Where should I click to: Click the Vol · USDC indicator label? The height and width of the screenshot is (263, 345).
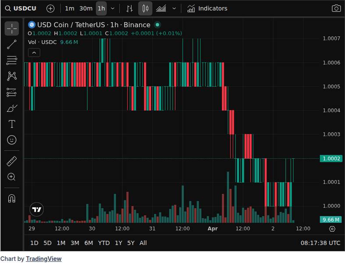[x=42, y=42]
